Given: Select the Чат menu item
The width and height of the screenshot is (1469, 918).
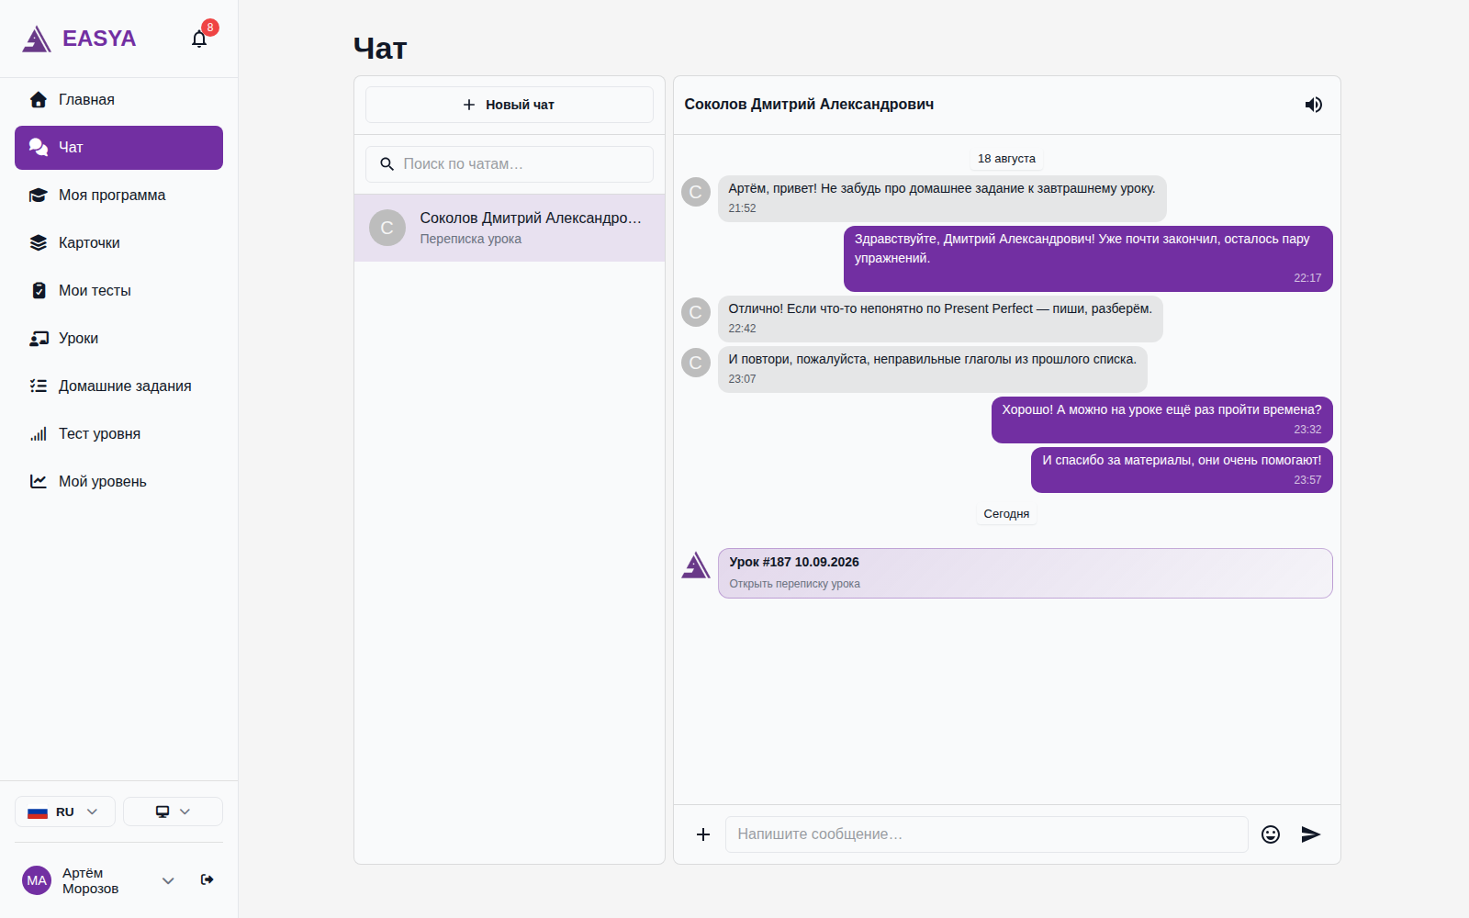Looking at the screenshot, I should (118, 148).
